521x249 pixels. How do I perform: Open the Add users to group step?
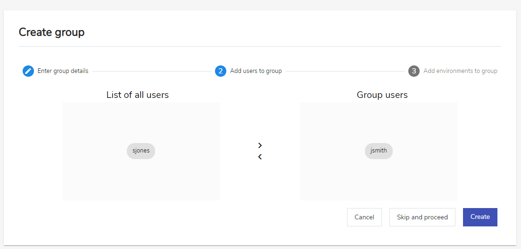point(256,71)
